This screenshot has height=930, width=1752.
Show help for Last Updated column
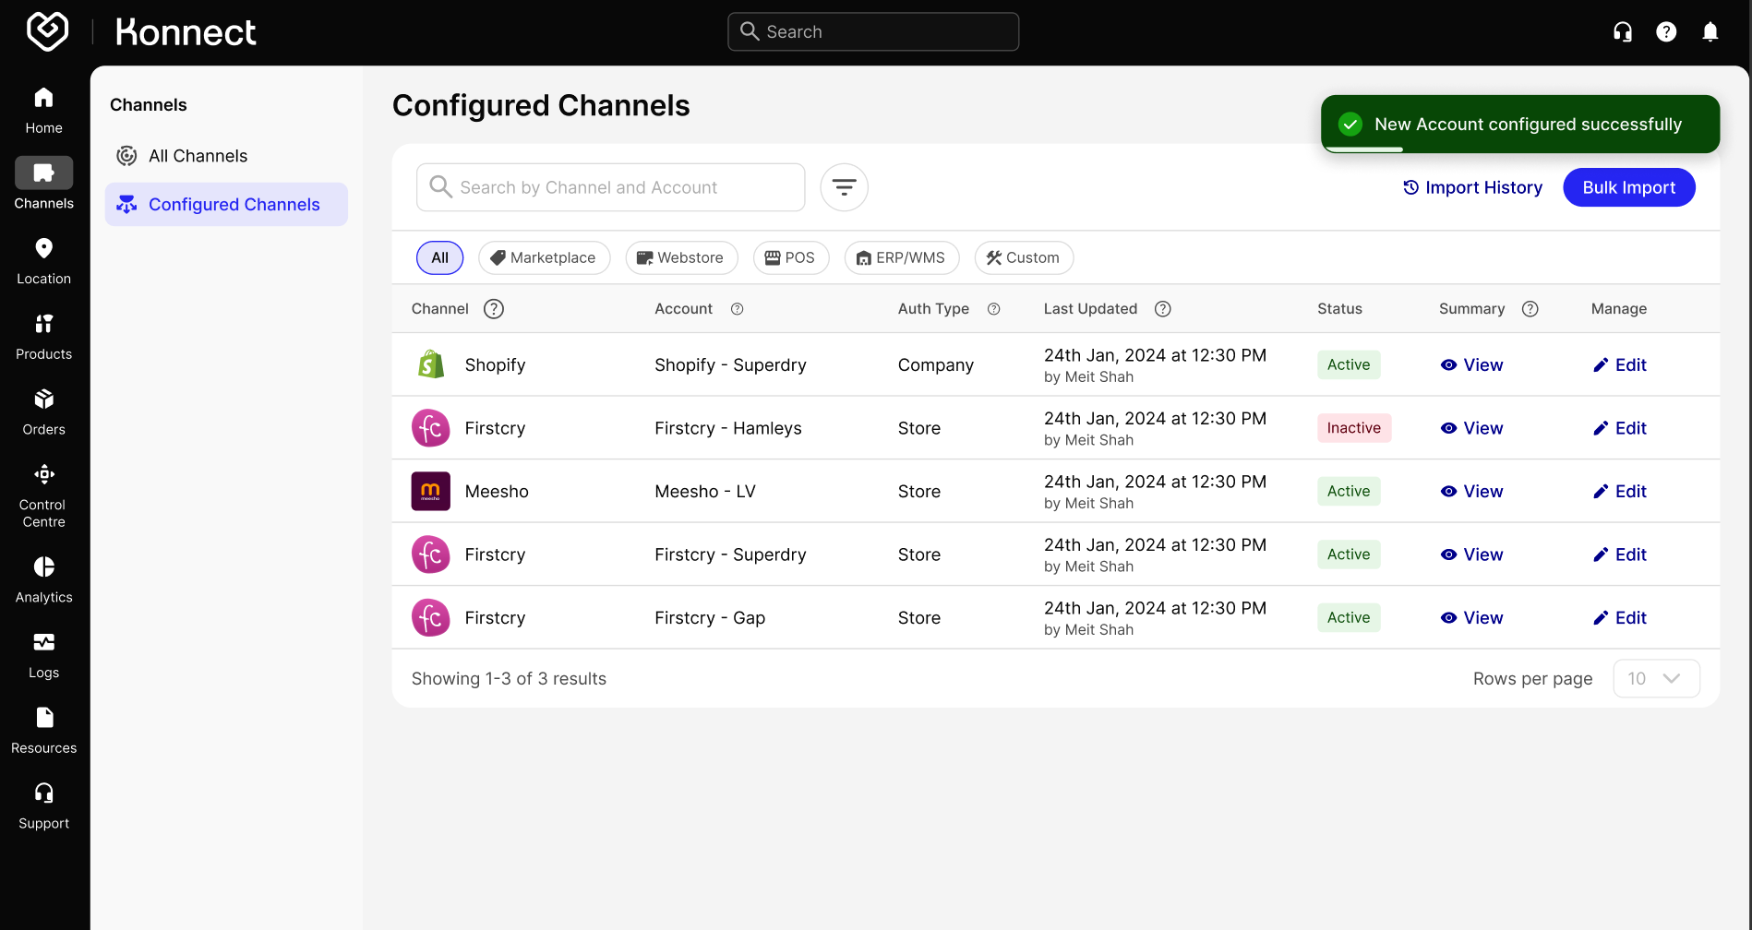1163,309
